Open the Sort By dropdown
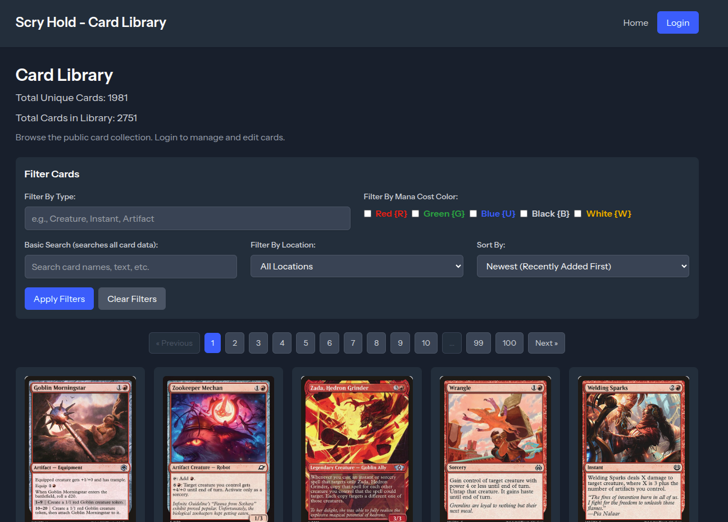The height and width of the screenshot is (522, 728). pos(583,266)
